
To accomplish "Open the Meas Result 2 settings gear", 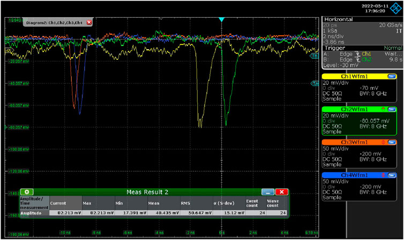I will point(27,192).
